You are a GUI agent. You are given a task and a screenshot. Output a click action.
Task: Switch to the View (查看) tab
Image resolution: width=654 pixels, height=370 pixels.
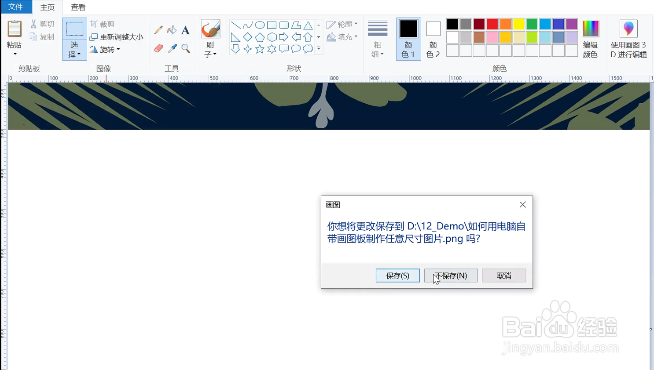(x=78, y=7)
